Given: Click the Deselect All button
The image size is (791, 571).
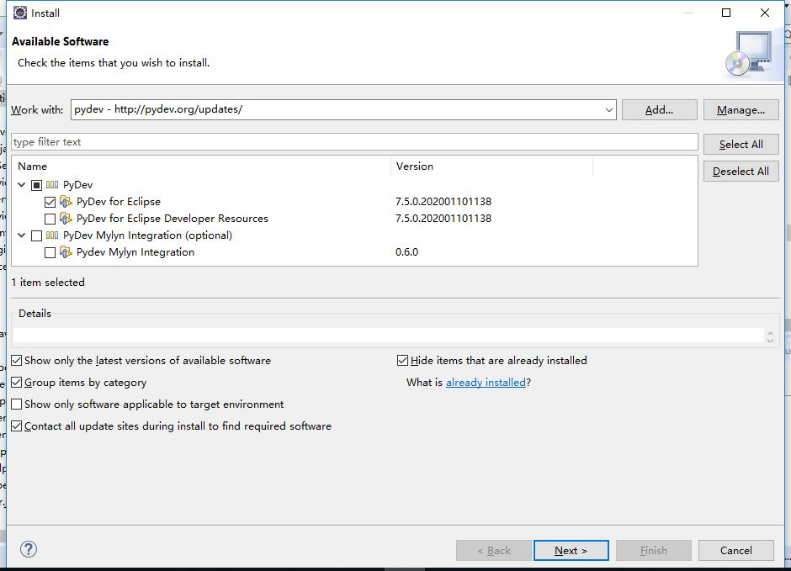Looking at the screenshot, I should click(x=741, y=172).
